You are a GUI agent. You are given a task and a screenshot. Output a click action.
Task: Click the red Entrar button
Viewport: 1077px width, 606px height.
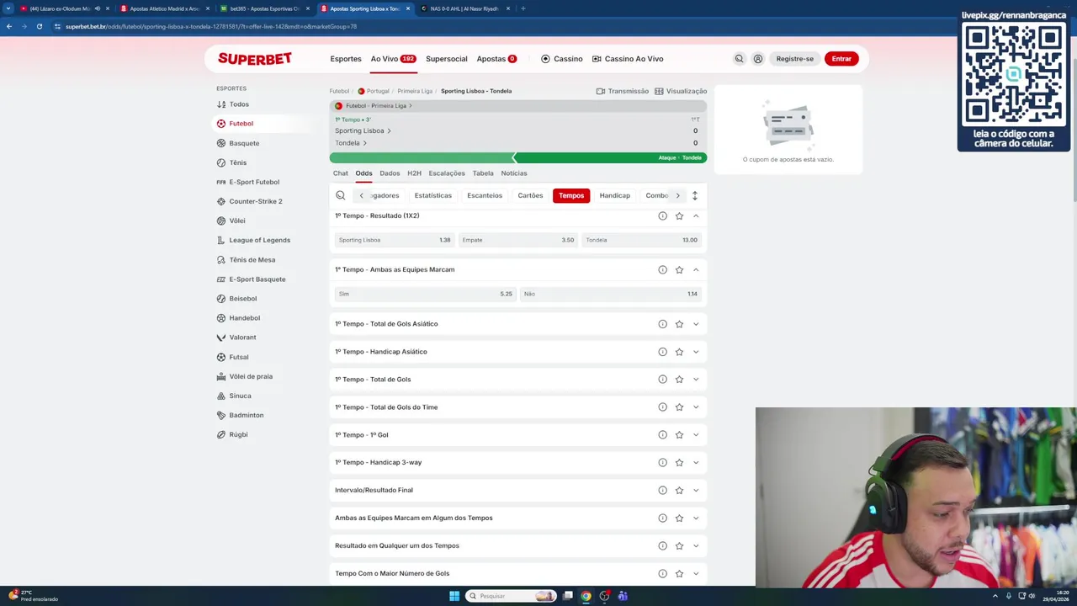coord(841,59)
